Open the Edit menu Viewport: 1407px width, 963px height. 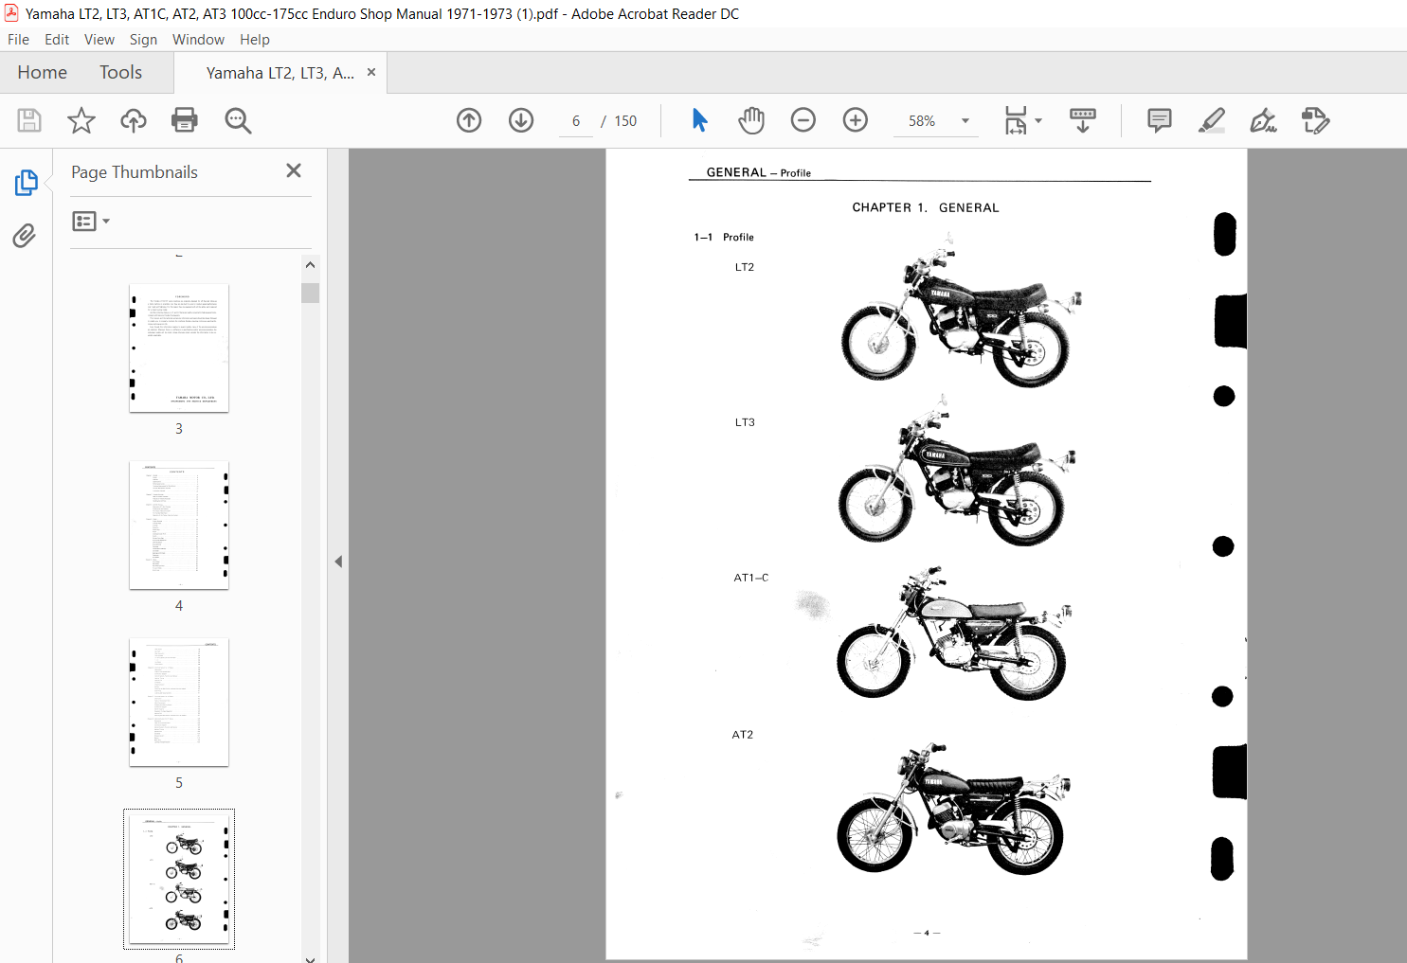pyautogui.click(x=57, y=40)
